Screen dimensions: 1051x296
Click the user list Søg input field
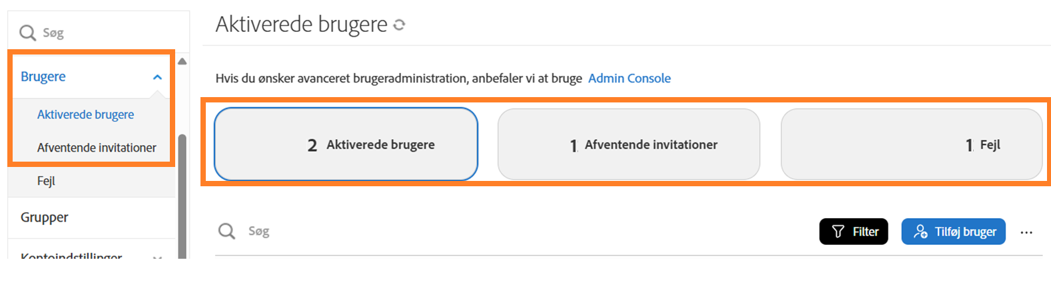pyautogui.click(x=466, y=231)
